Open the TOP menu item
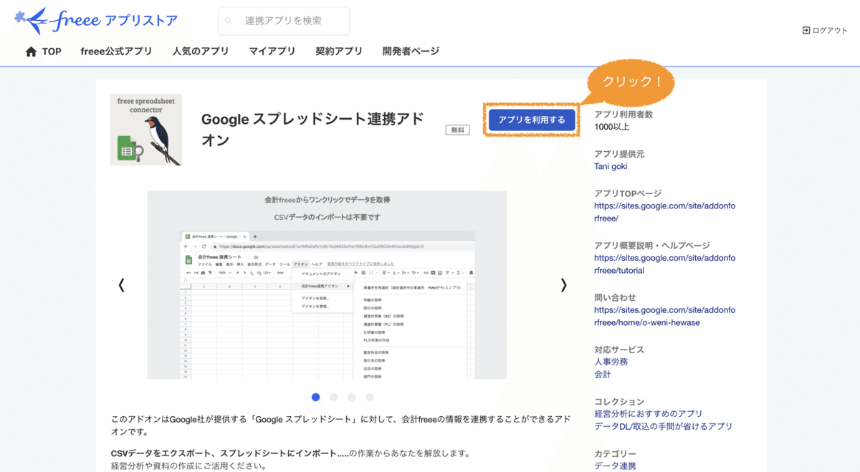Image resolution: width=860 pixels, height=472 pixels. (52, 52)
